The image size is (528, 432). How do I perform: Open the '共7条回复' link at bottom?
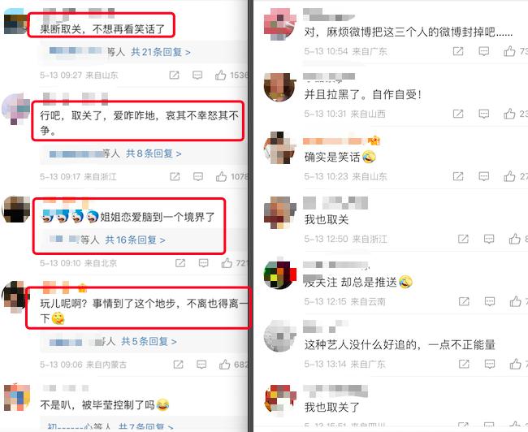pos(146,427)
